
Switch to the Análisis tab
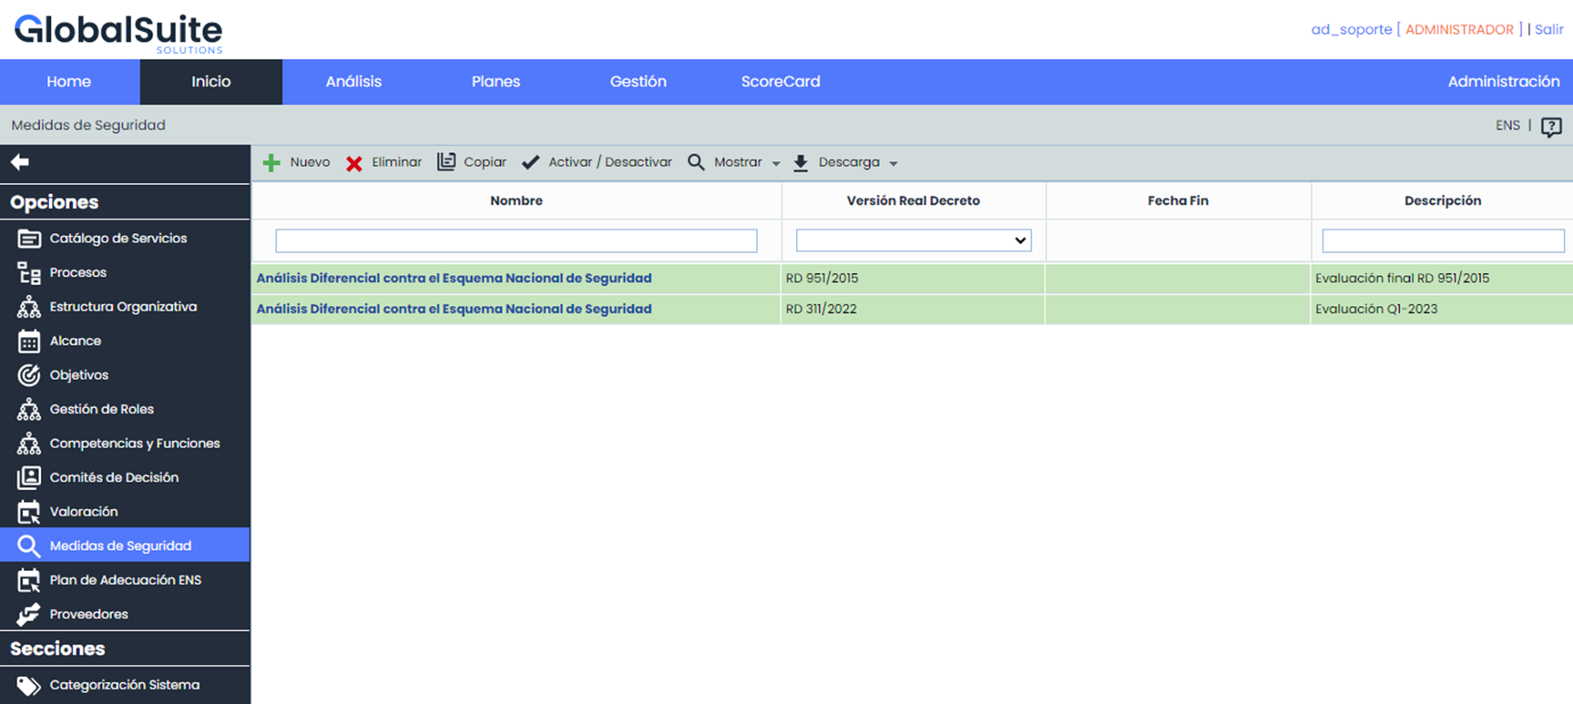point(353,82)
